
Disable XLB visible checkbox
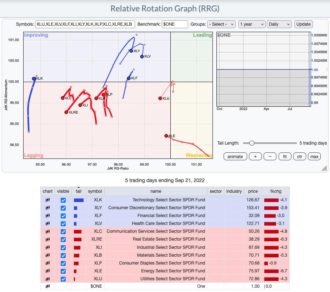click(x=63, y=255)
